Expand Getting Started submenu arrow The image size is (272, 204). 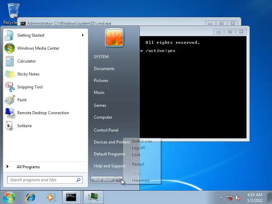[x=83, y=35]
